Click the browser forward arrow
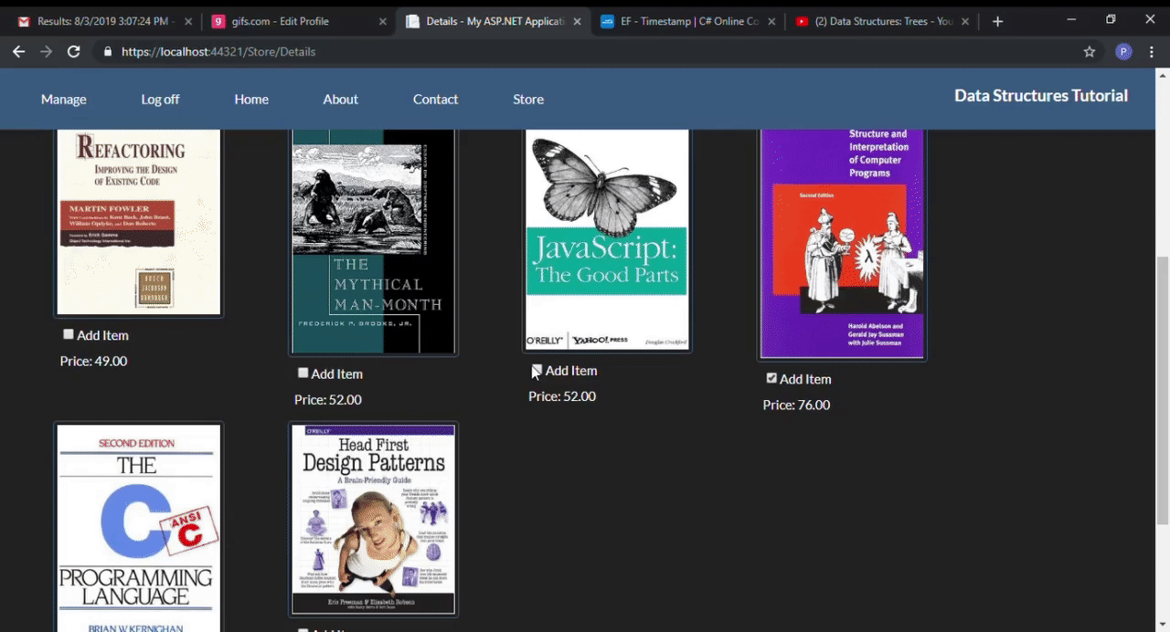 46,52
